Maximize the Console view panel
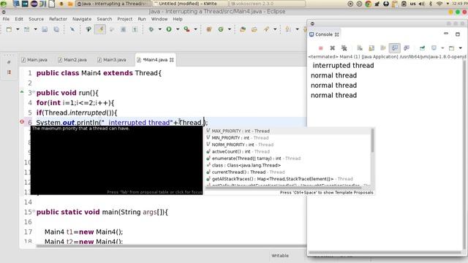 coord(458,34)
